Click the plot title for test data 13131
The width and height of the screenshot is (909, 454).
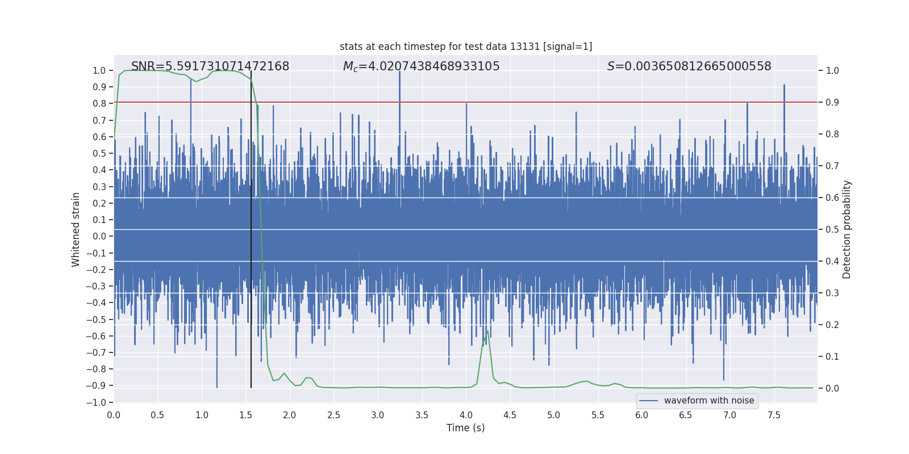(466, 47)
